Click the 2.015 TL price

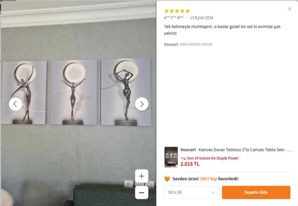190,164
